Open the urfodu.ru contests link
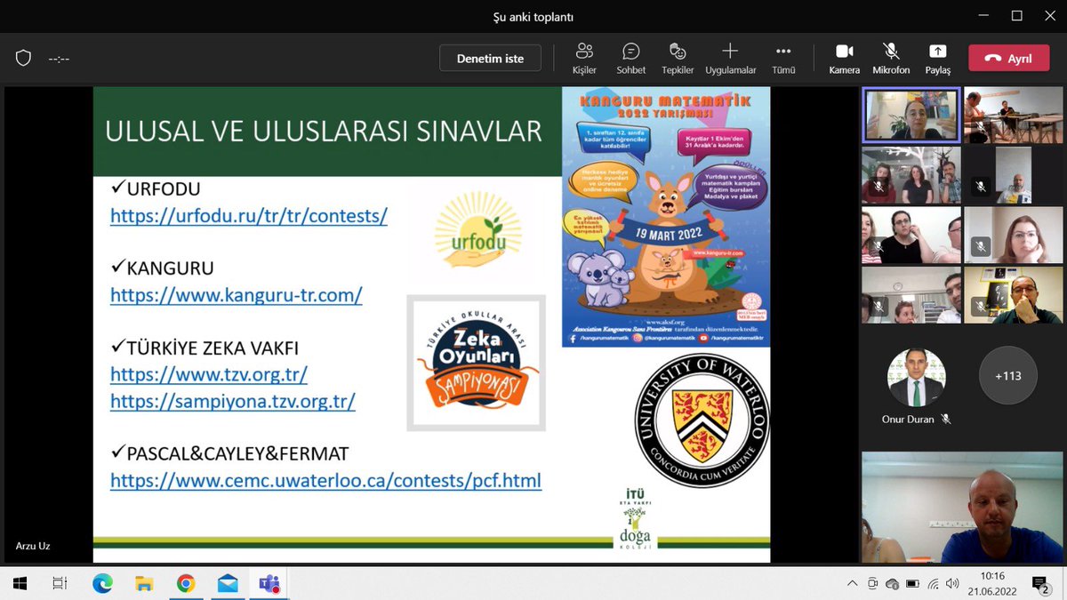The width and height of the screenshot is (1067, 600). point(249,215)
